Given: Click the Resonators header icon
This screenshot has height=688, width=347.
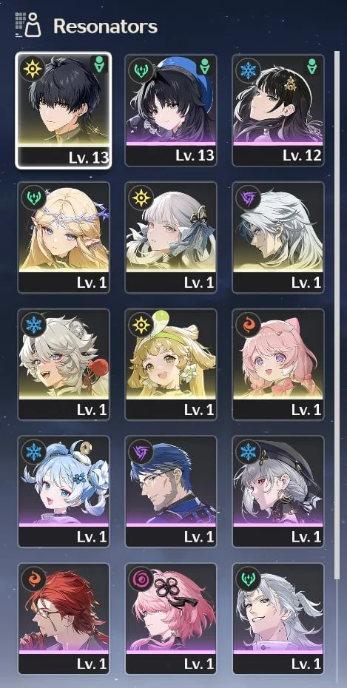Looking at the screenshot, I should click(x=27, y=24).
